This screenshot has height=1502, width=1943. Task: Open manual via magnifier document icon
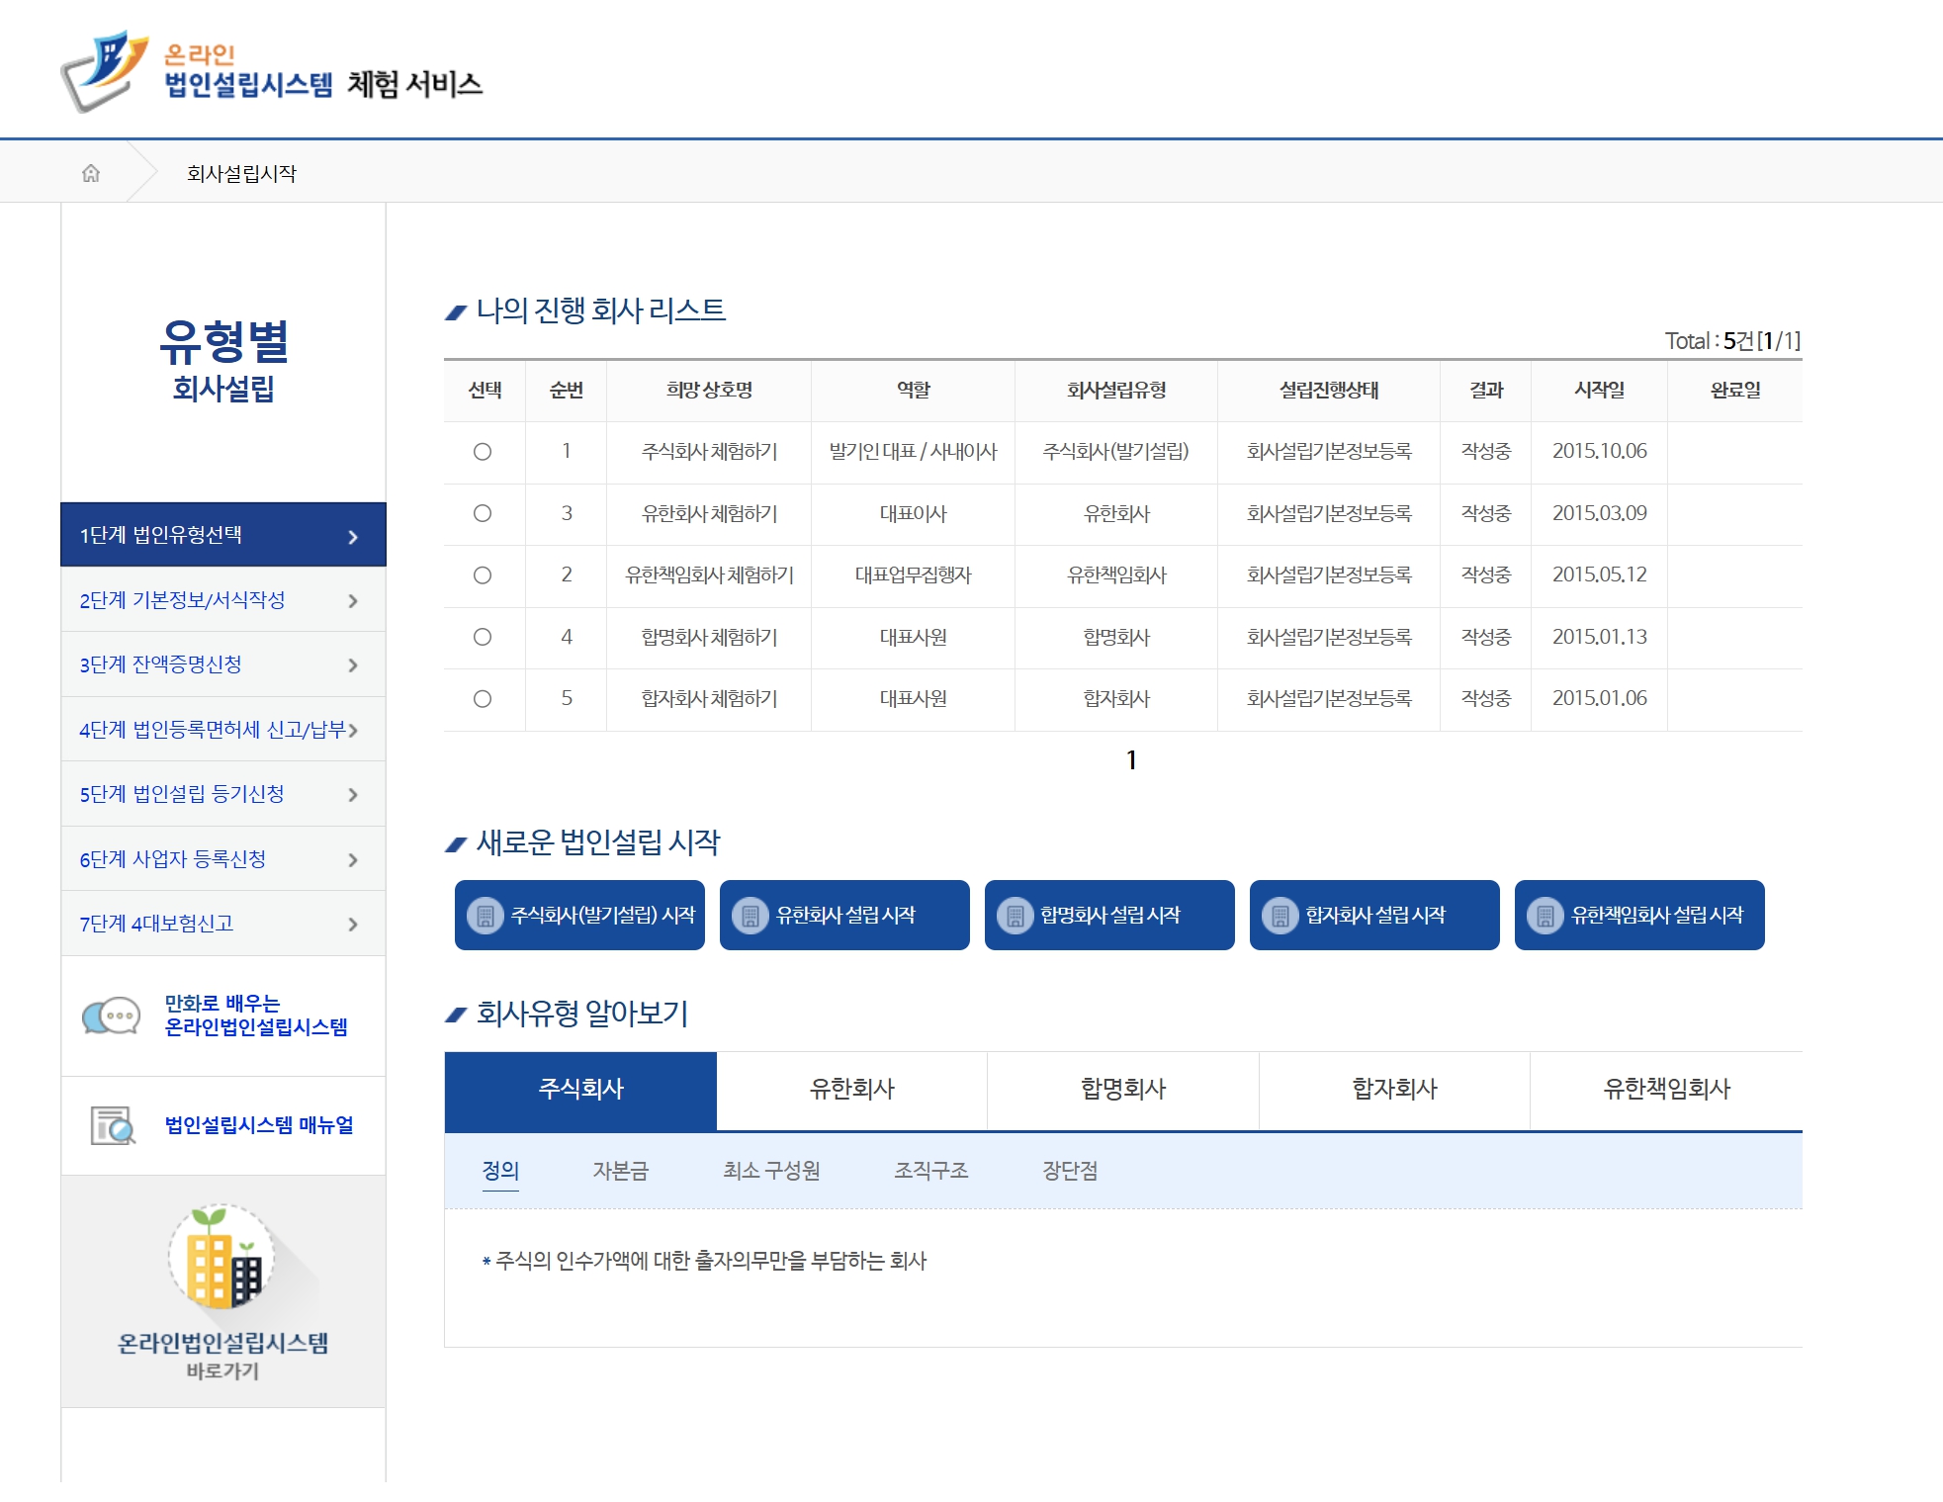[x=113, y=1125]
